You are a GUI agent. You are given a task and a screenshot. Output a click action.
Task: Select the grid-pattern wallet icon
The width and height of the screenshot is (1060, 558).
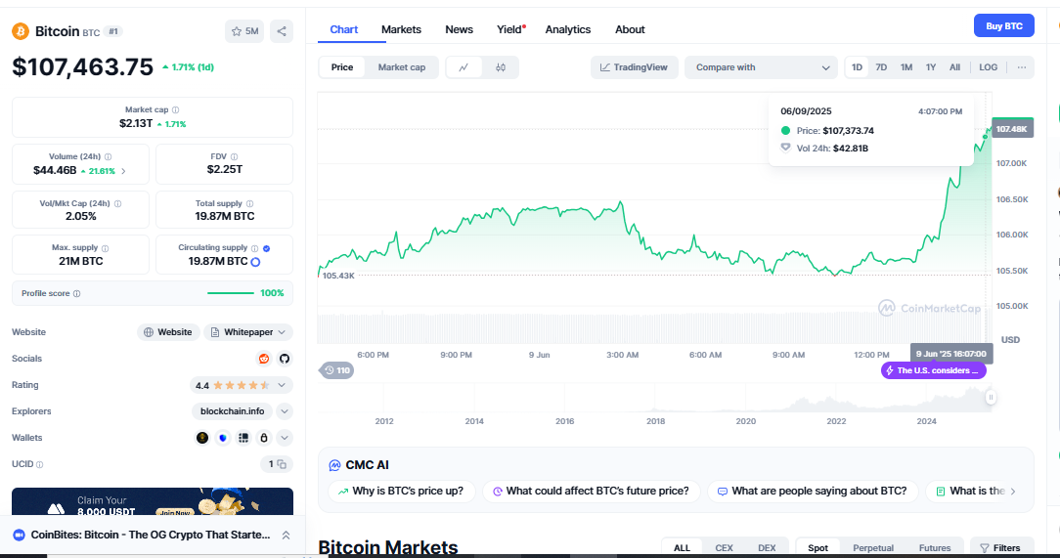pos(243,438)
